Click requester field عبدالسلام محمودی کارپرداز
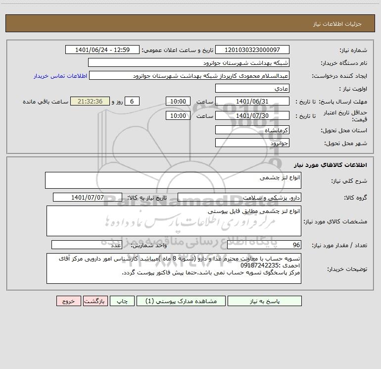381x369 pixels. click(189, 75)
